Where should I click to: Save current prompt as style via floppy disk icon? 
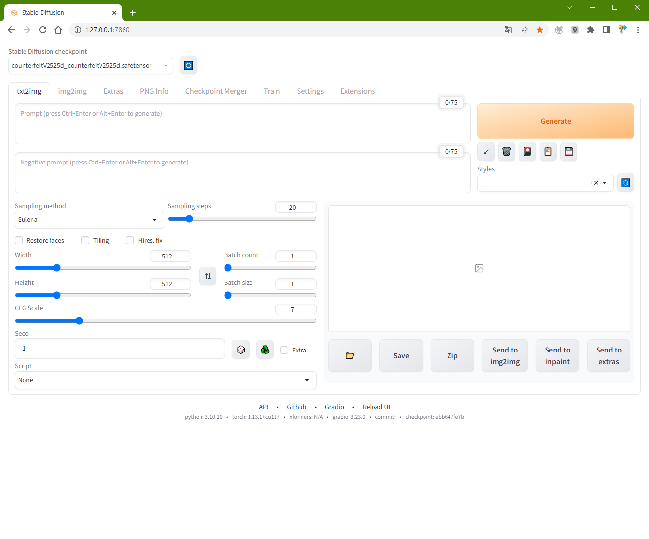pos(569,152)
